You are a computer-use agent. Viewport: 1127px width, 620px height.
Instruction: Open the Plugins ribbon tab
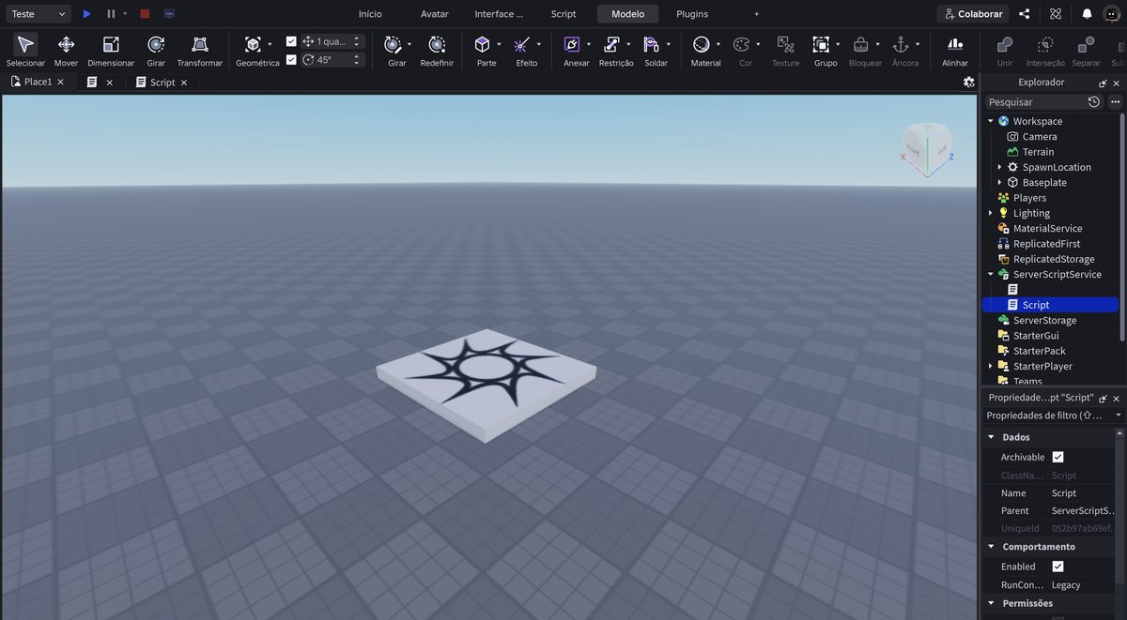click(692, 14)
